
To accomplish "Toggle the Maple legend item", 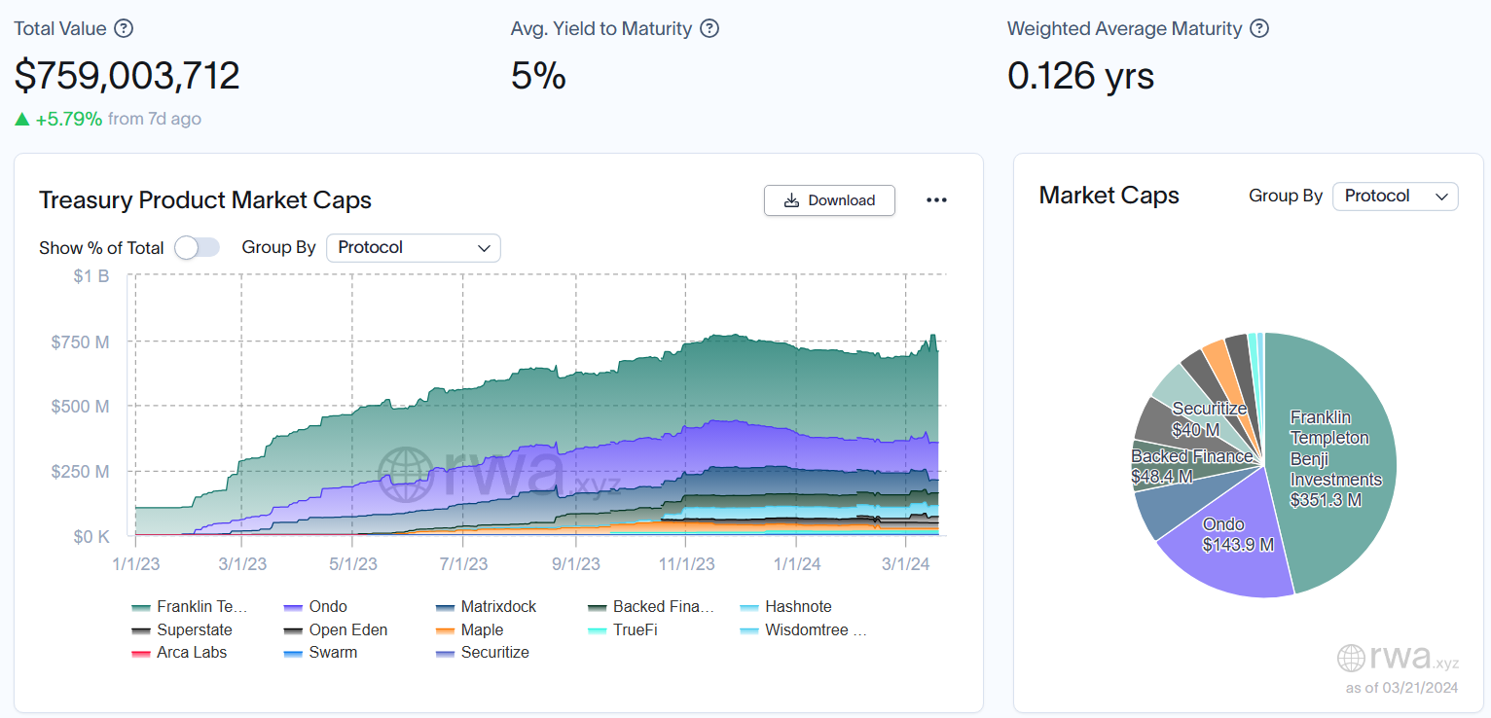I will coord(470,629).
